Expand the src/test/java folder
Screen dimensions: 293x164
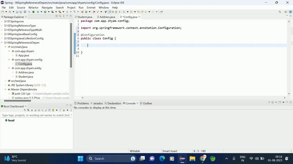click(5, 81)
